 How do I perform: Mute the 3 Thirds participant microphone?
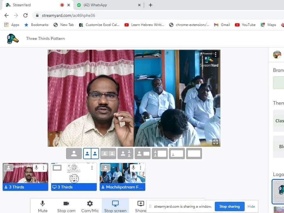pyautogui.click(x=35, y=168)
